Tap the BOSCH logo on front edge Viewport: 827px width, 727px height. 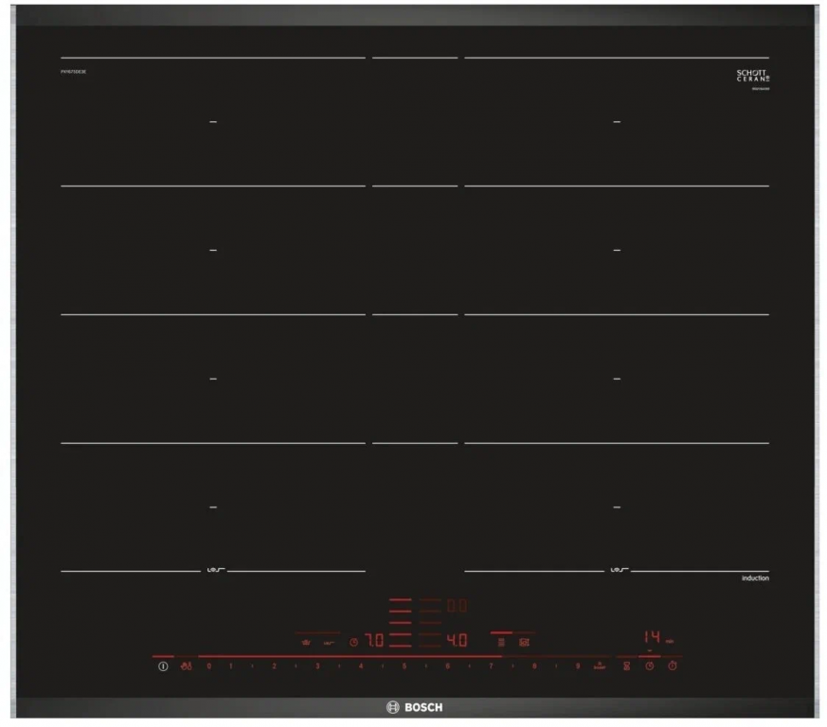(x=414, y=708)
